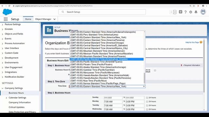Click the orange Help for this Page icon

(201, 42)
